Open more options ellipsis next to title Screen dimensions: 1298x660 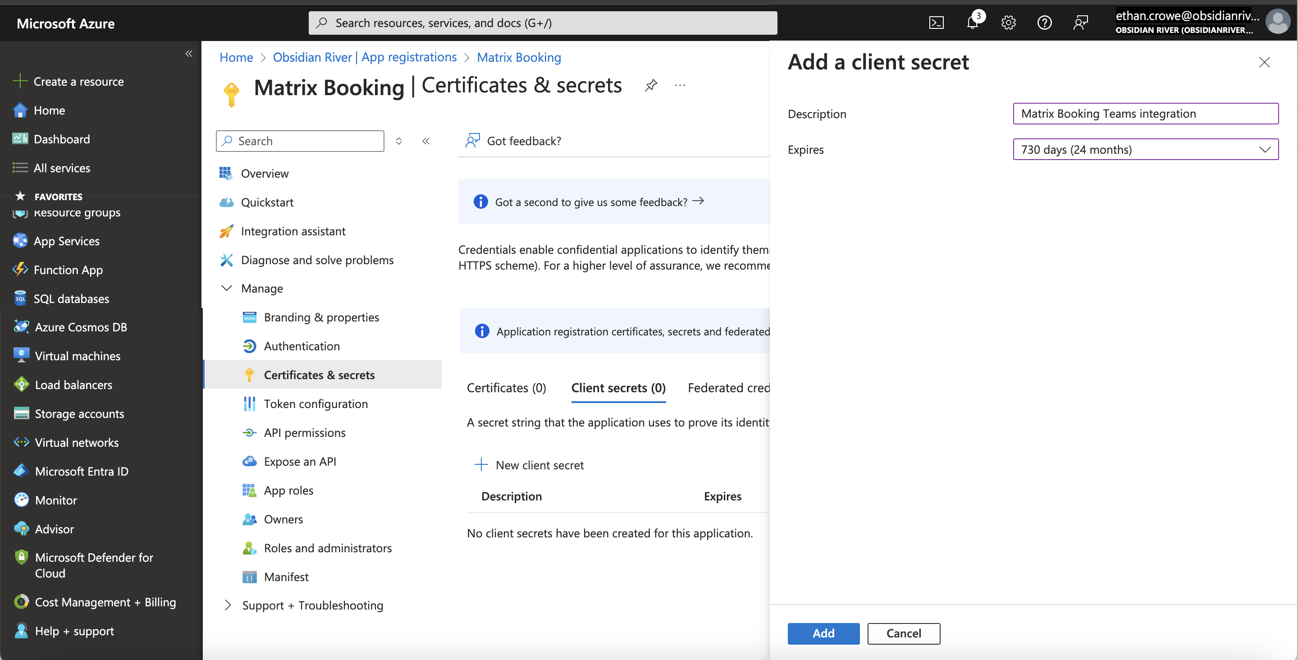coord(680,85)
